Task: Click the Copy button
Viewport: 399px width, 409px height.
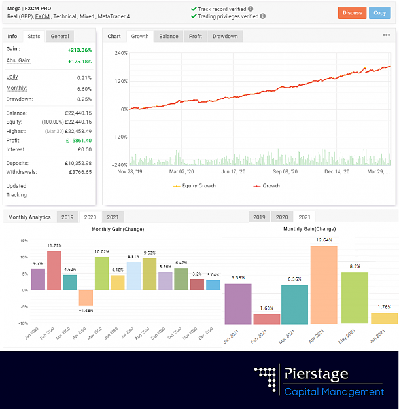Action: 379,13
